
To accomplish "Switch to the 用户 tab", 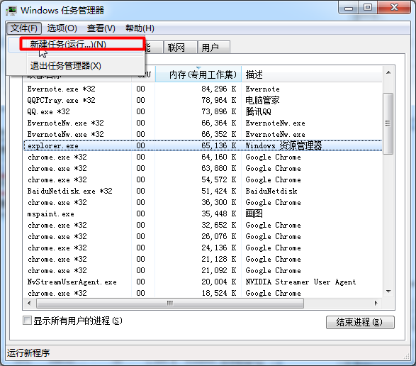I will tap(213, 48).
